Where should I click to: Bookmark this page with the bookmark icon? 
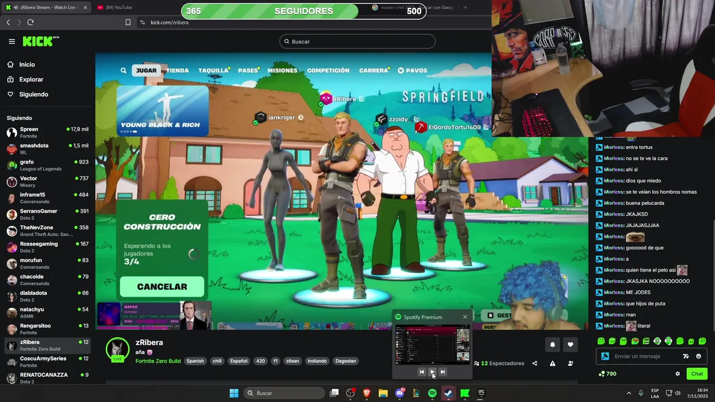128,22
